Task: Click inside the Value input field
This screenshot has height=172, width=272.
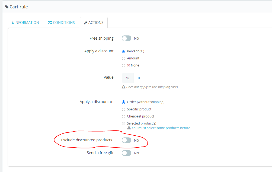Action: click(154, 78)
